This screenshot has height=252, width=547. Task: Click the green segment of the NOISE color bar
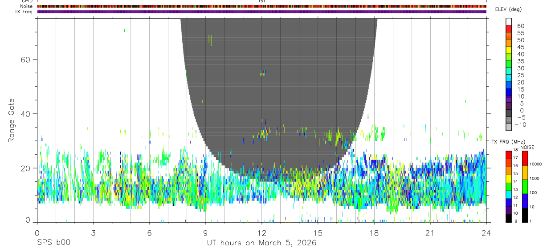pos(525,187)
